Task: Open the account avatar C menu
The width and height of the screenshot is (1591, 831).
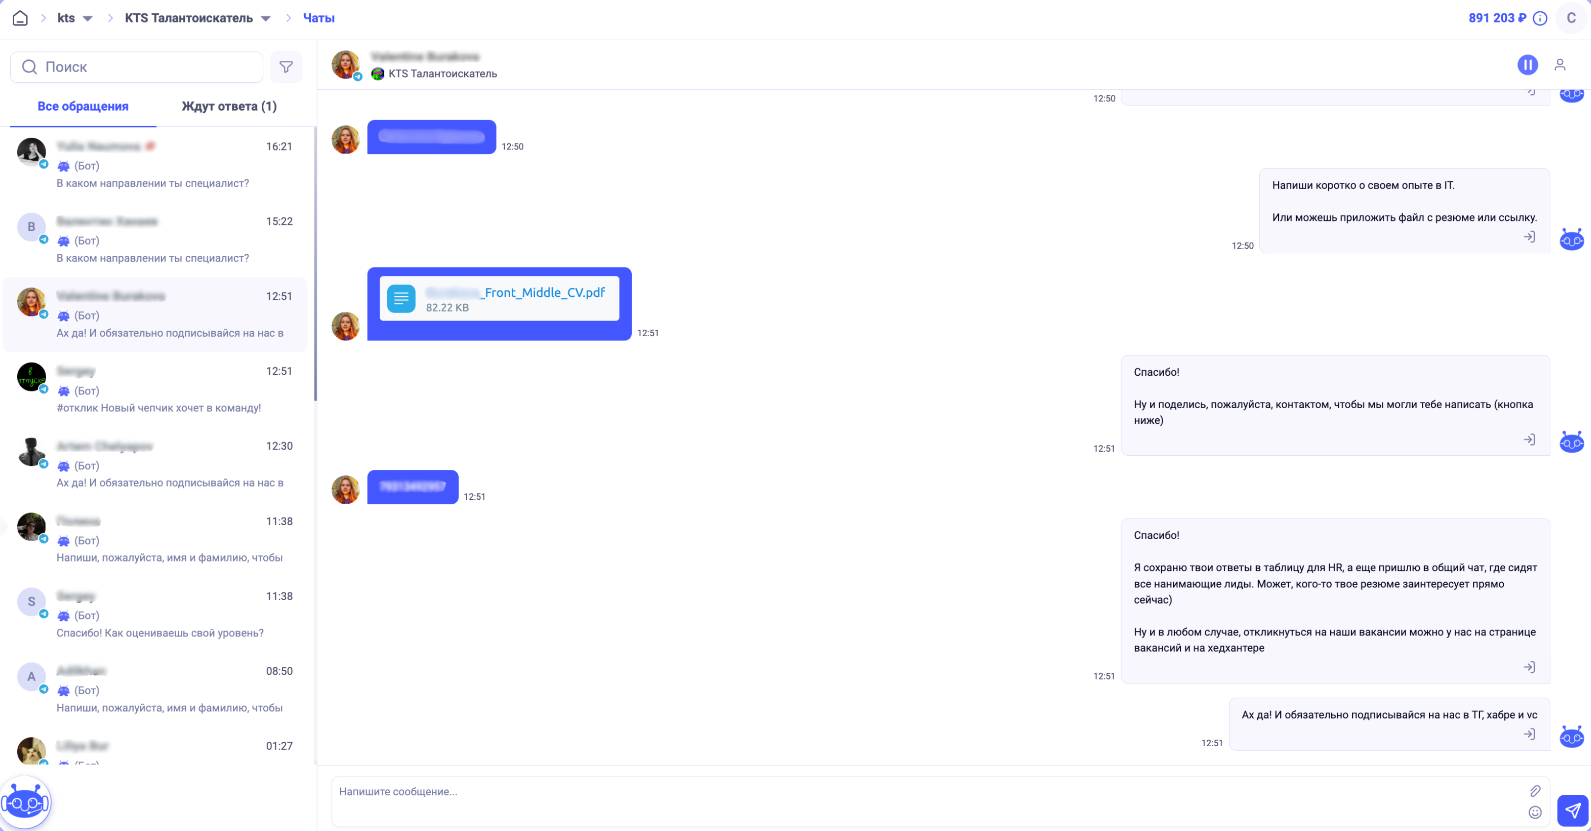Action: (1570, 18)
